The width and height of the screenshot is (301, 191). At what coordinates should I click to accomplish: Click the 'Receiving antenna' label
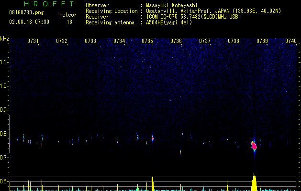pos(110,22)
